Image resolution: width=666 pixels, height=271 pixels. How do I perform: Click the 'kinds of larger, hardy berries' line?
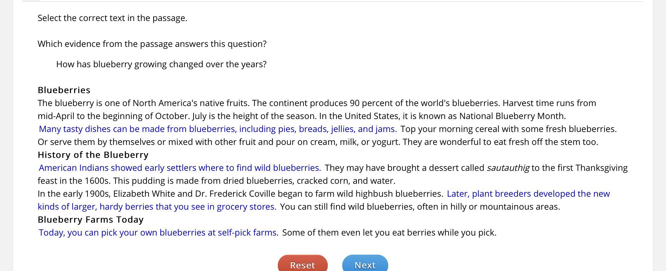tap(157, 207)
